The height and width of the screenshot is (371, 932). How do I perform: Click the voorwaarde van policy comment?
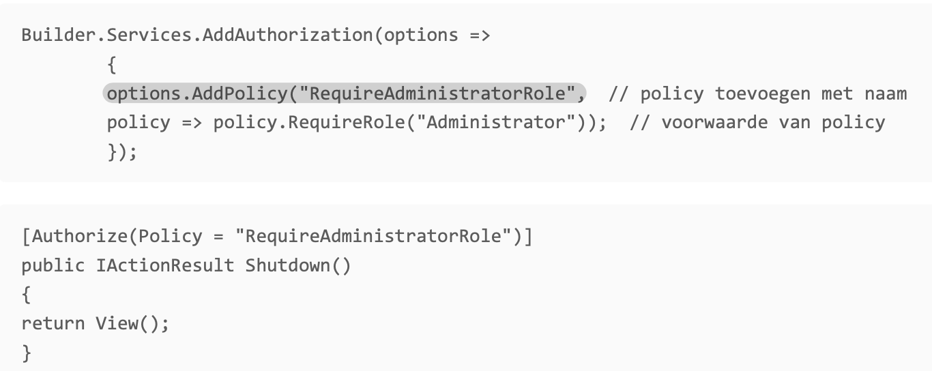pyautogui.click(x=757, y=122)
